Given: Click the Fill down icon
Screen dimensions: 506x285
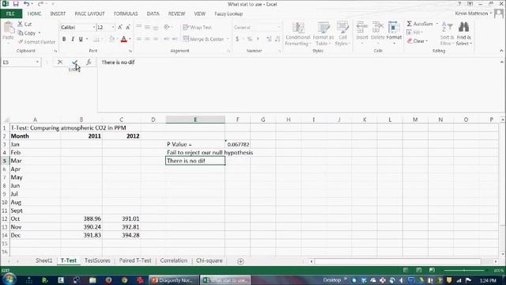Looking at the screenshot, I should click(x=409, y=32).
